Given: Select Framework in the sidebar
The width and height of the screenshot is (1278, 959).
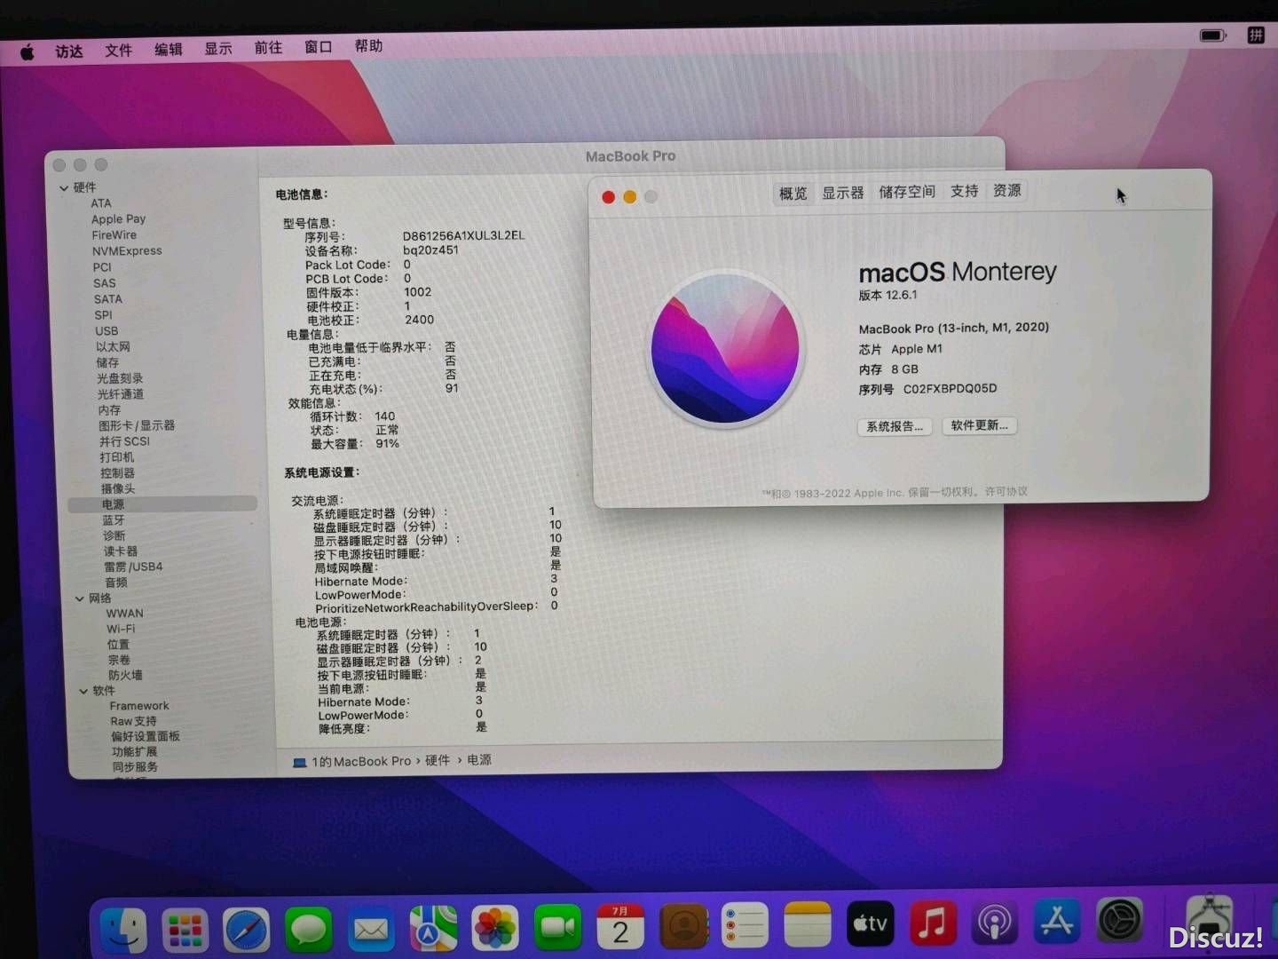Looking at the screenshot, I should tap(139, 707).
